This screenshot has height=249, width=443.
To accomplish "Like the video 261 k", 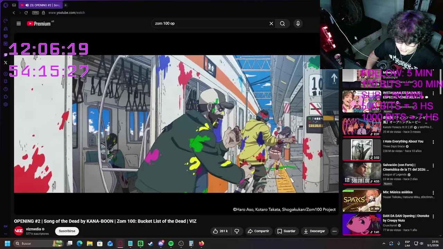I will [220, 231].
